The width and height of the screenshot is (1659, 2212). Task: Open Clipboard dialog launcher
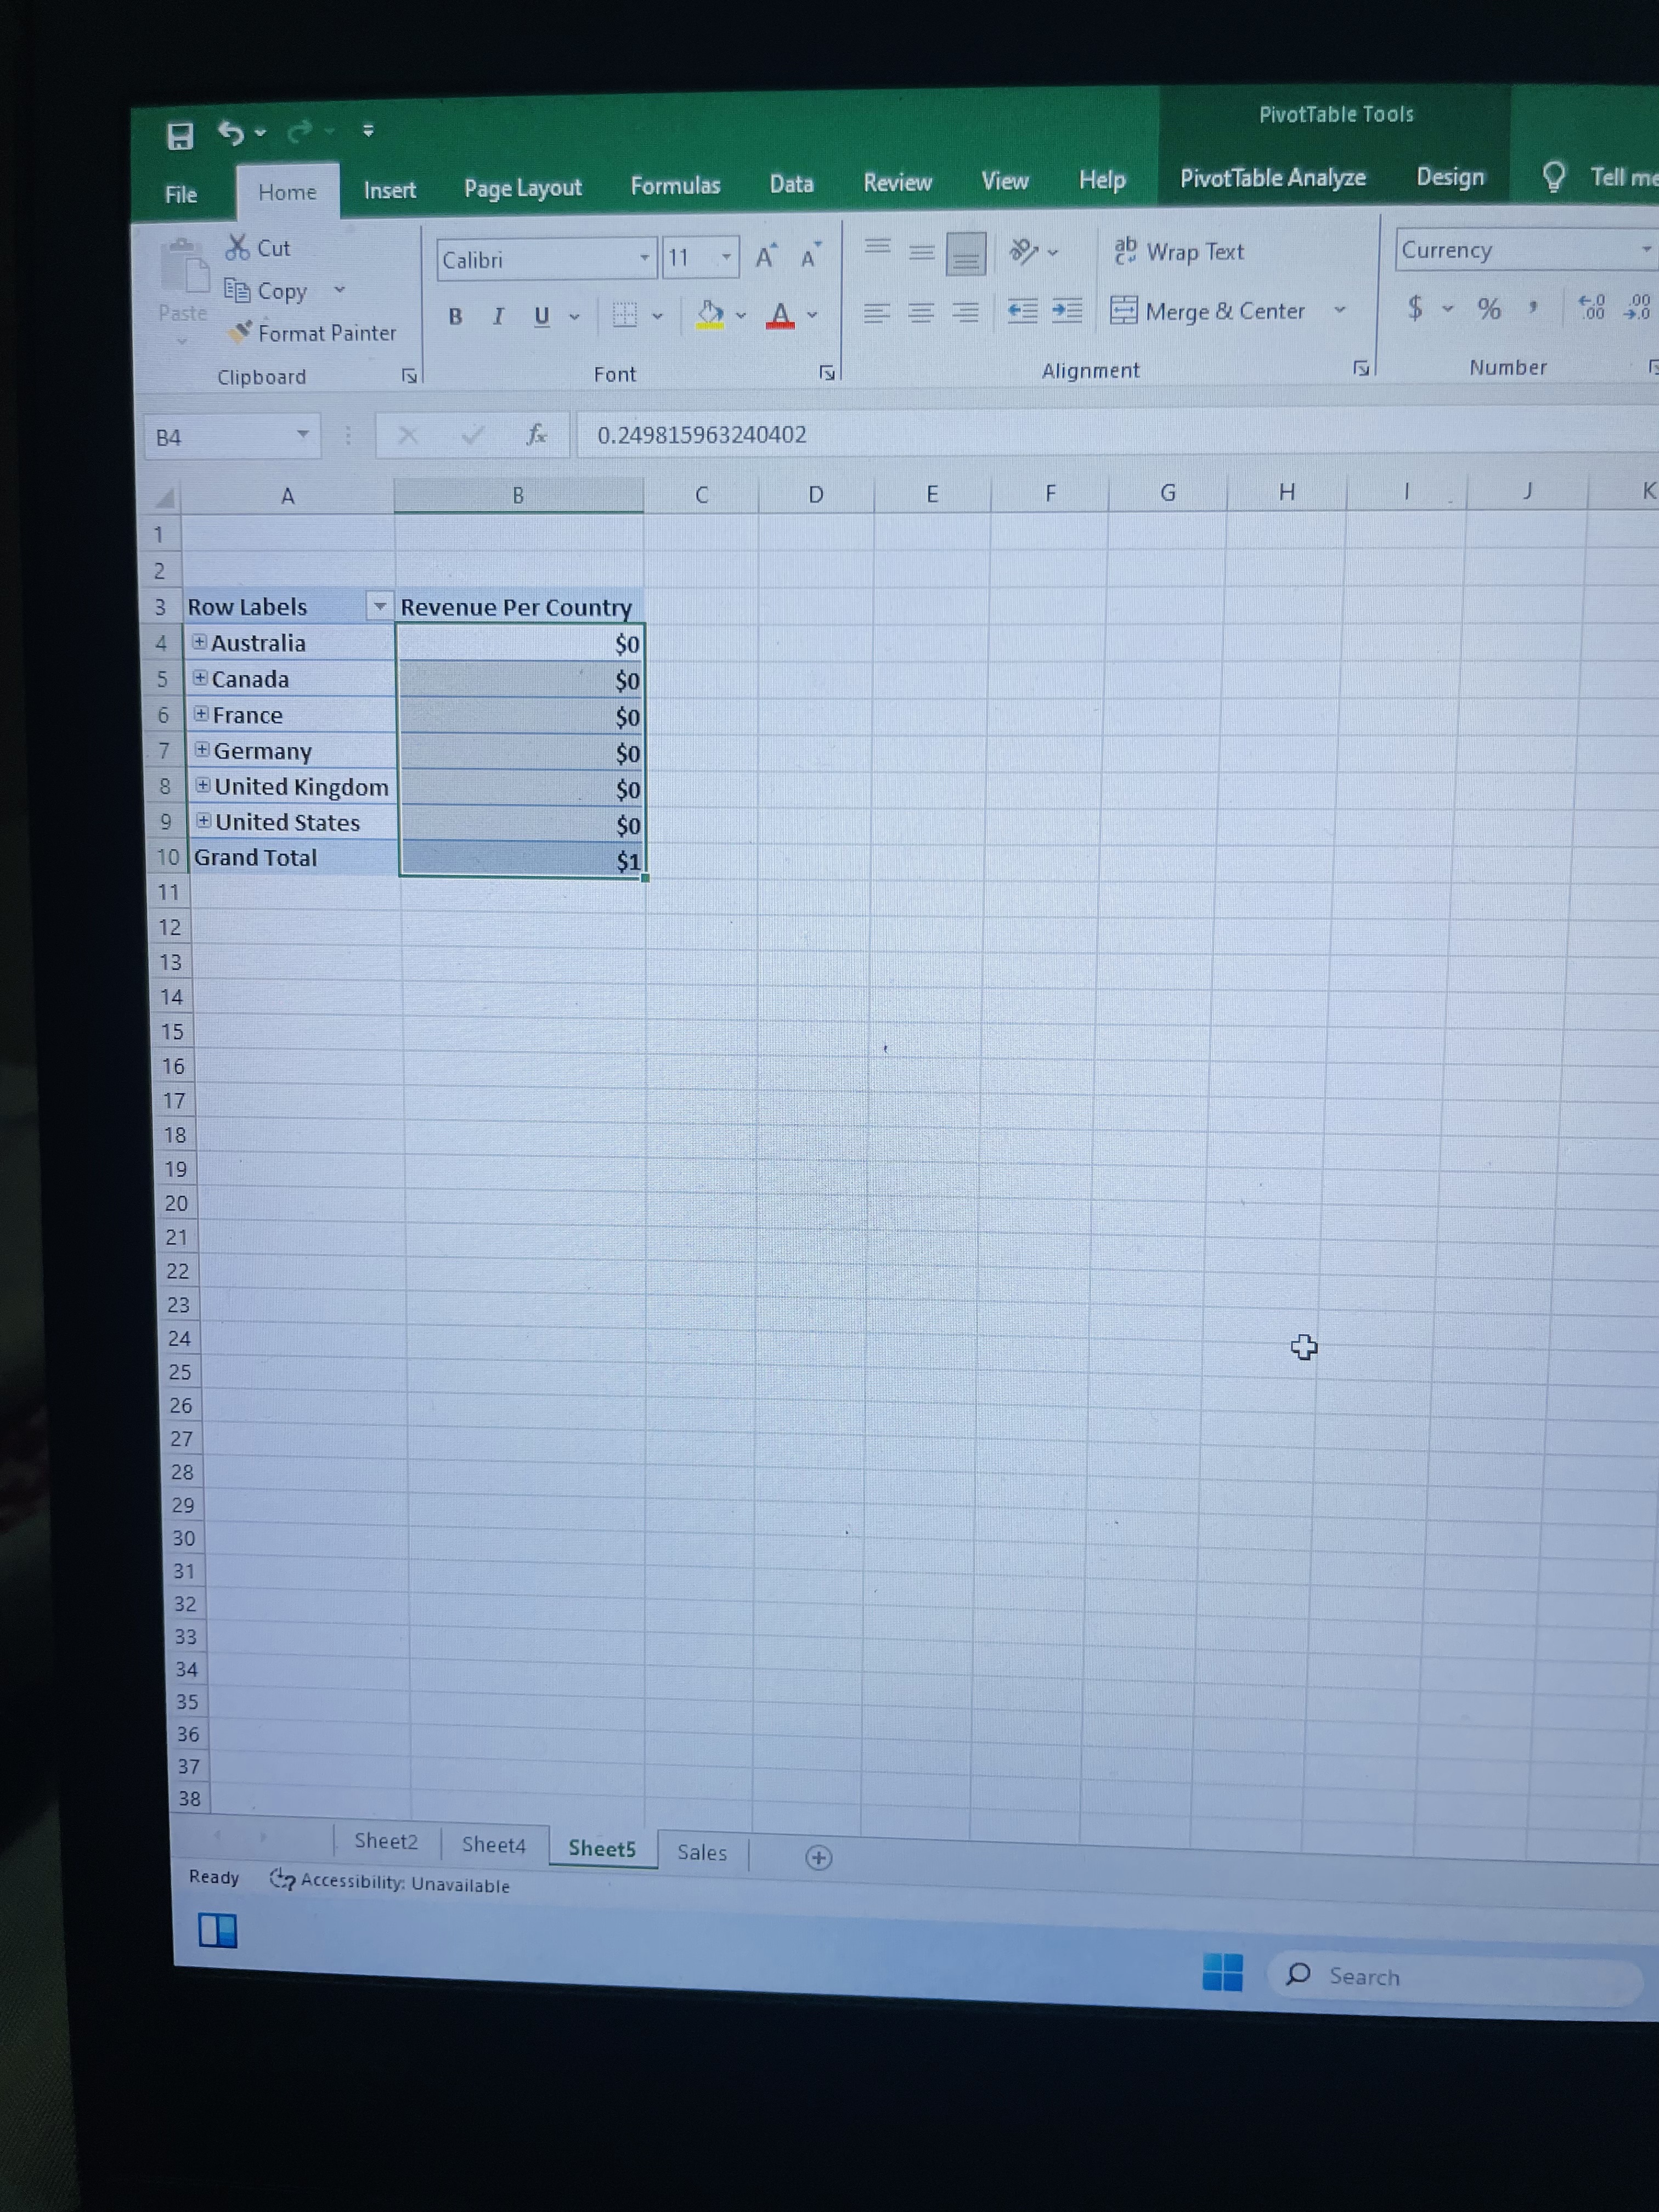(409, 376)
